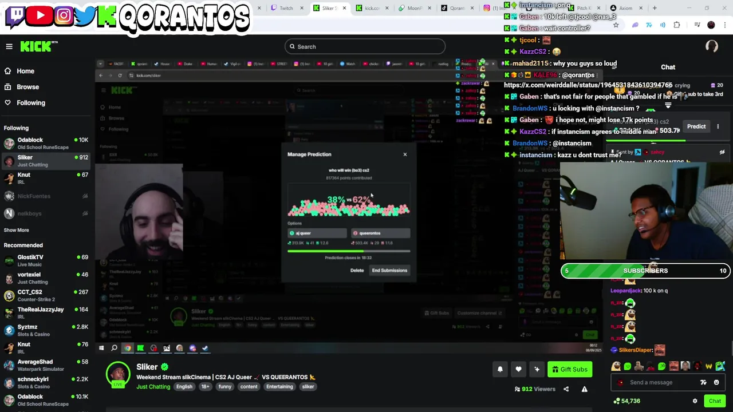This screenshot has height=412, width=733.
Task: Click Delete in prediction dialog
Action: pos(357,271)
